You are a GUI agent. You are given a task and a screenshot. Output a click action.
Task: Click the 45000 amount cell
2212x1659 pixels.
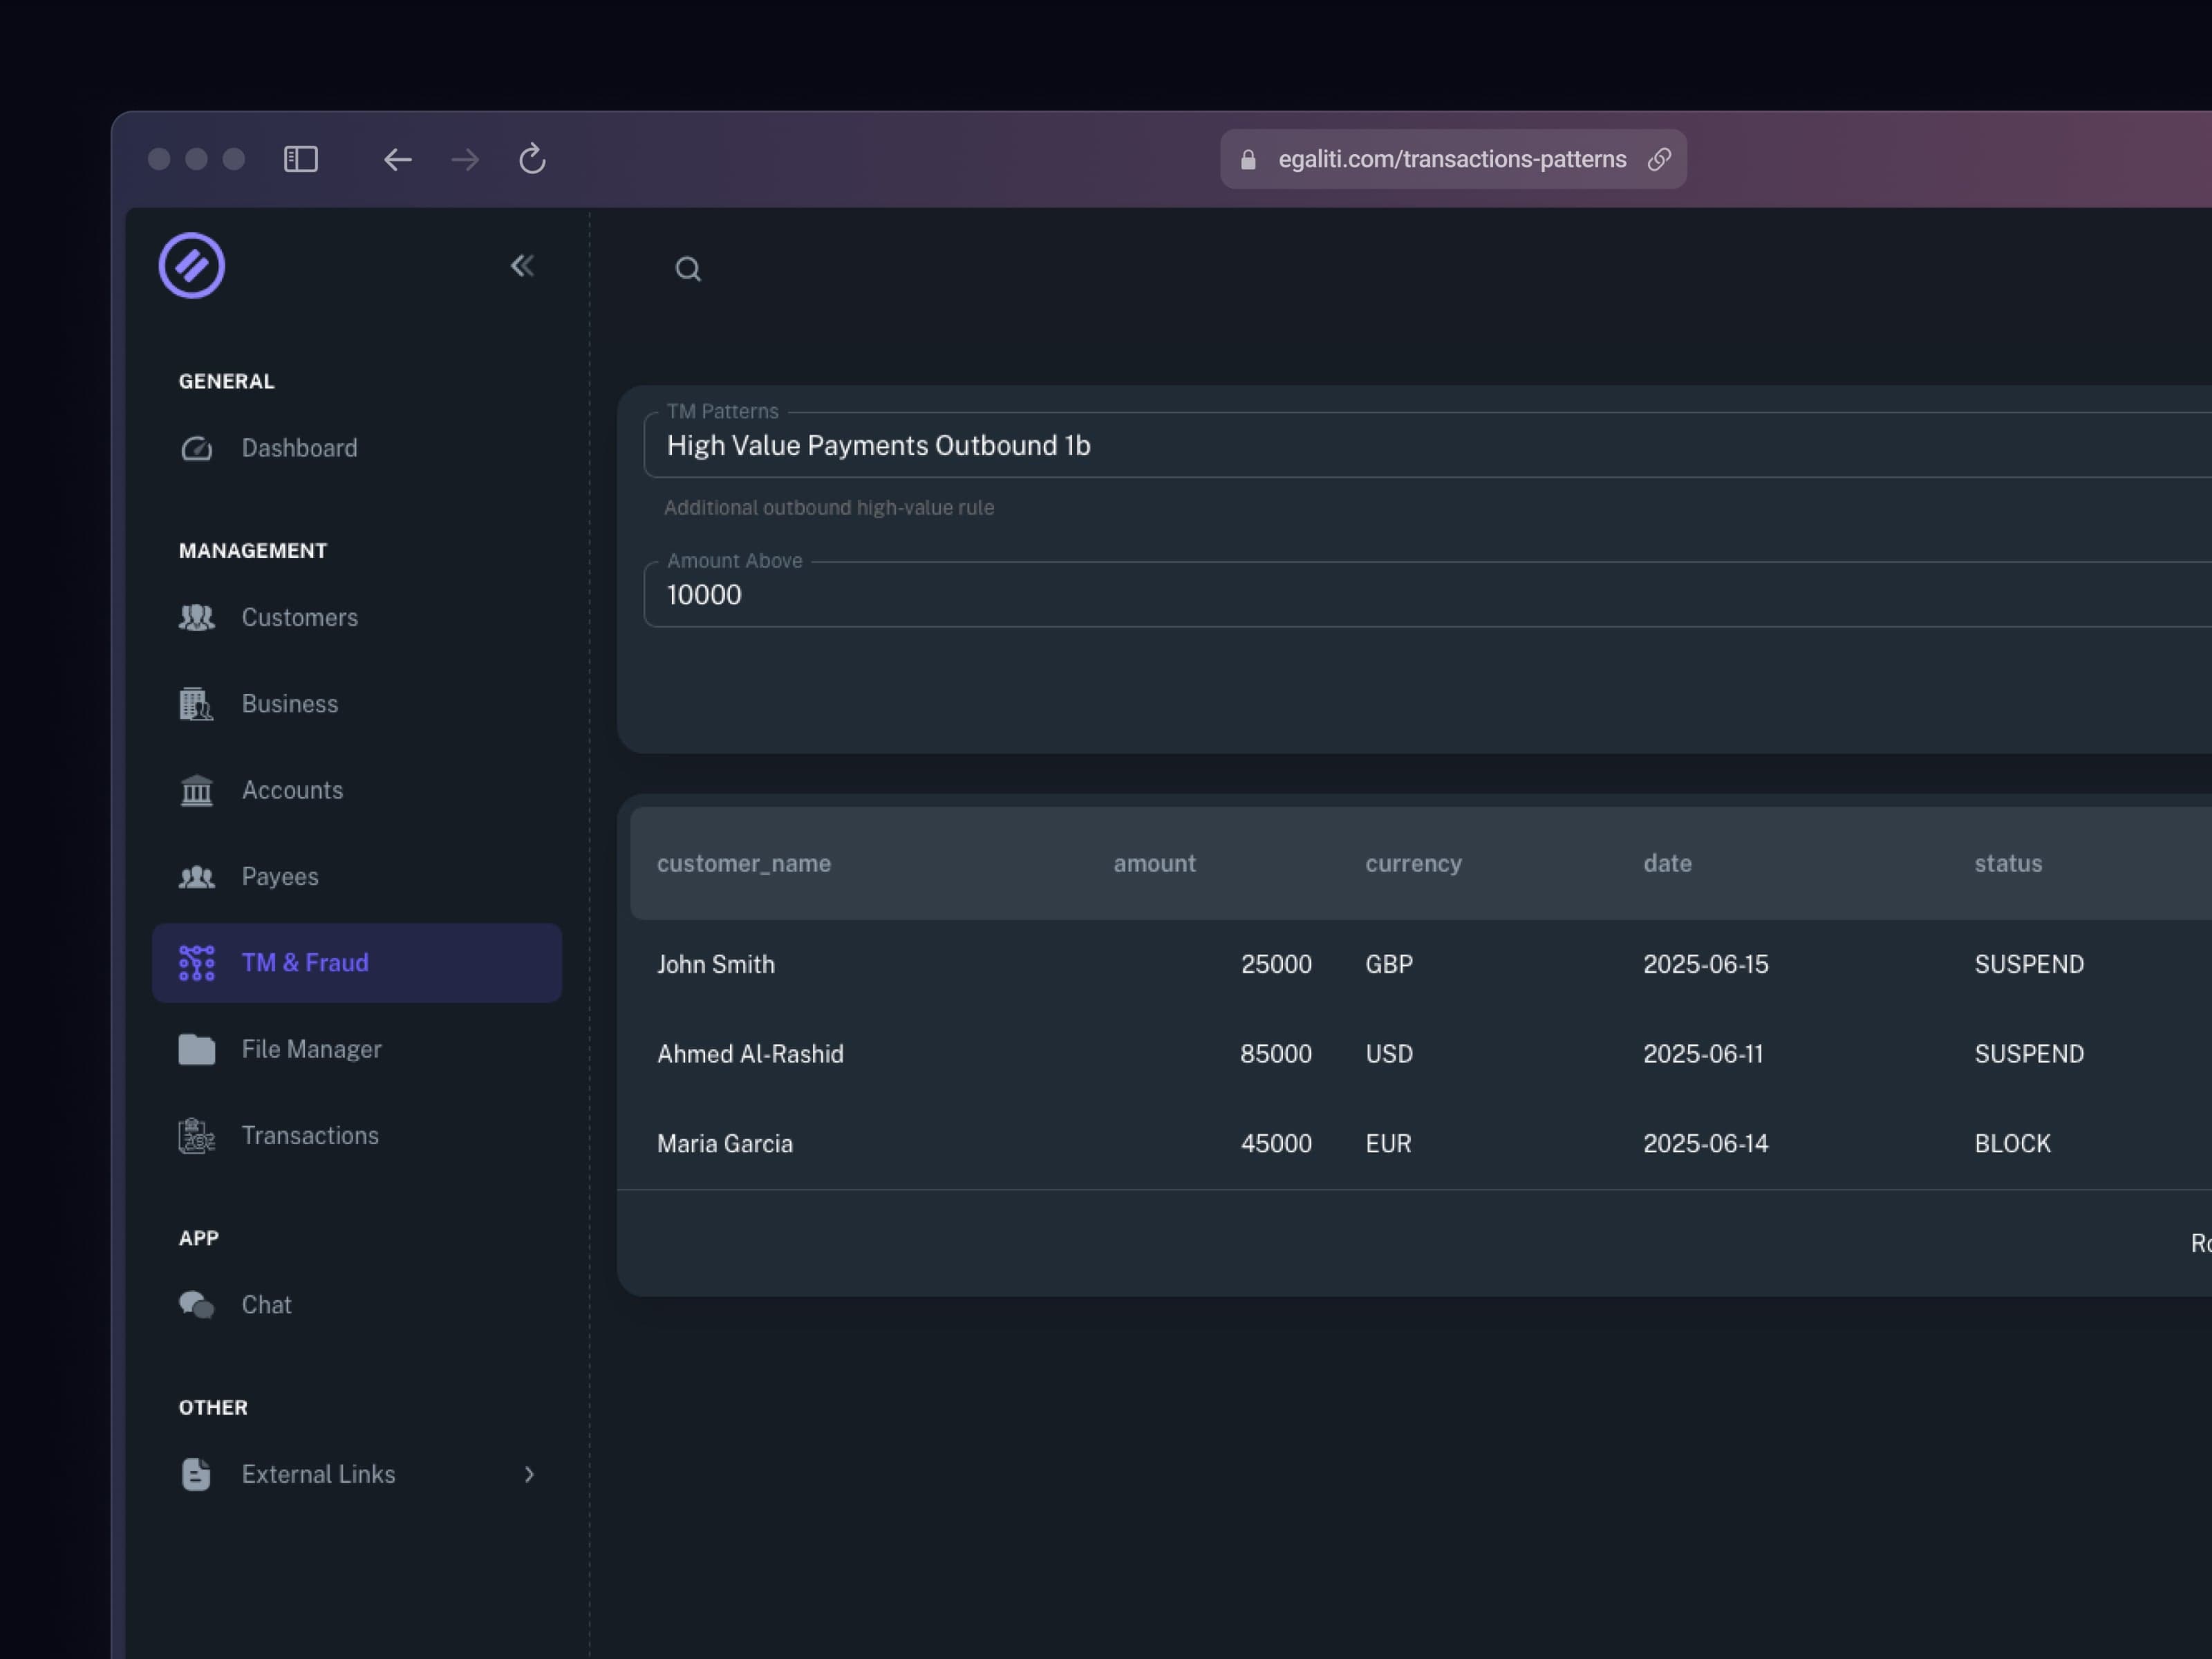(1276, 1144)
